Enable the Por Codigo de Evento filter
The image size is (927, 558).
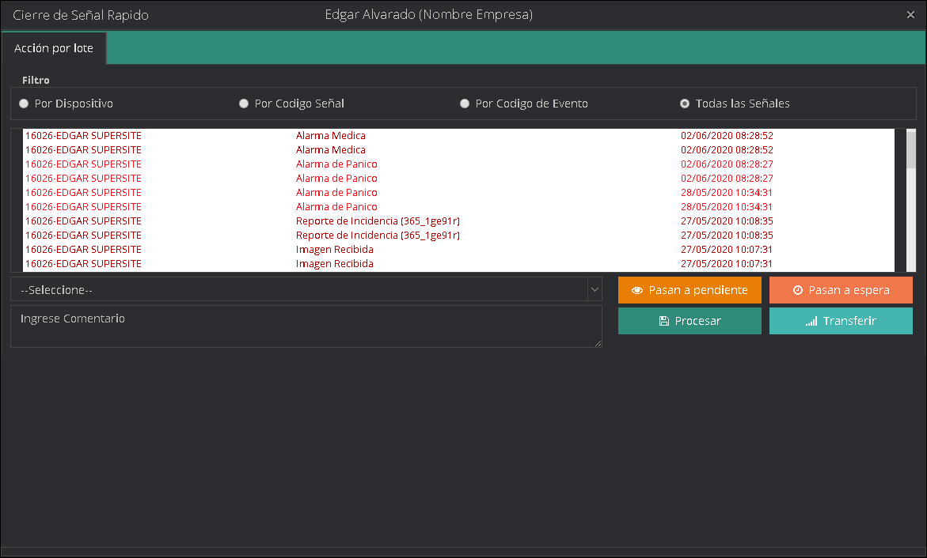tap(465, 104)
